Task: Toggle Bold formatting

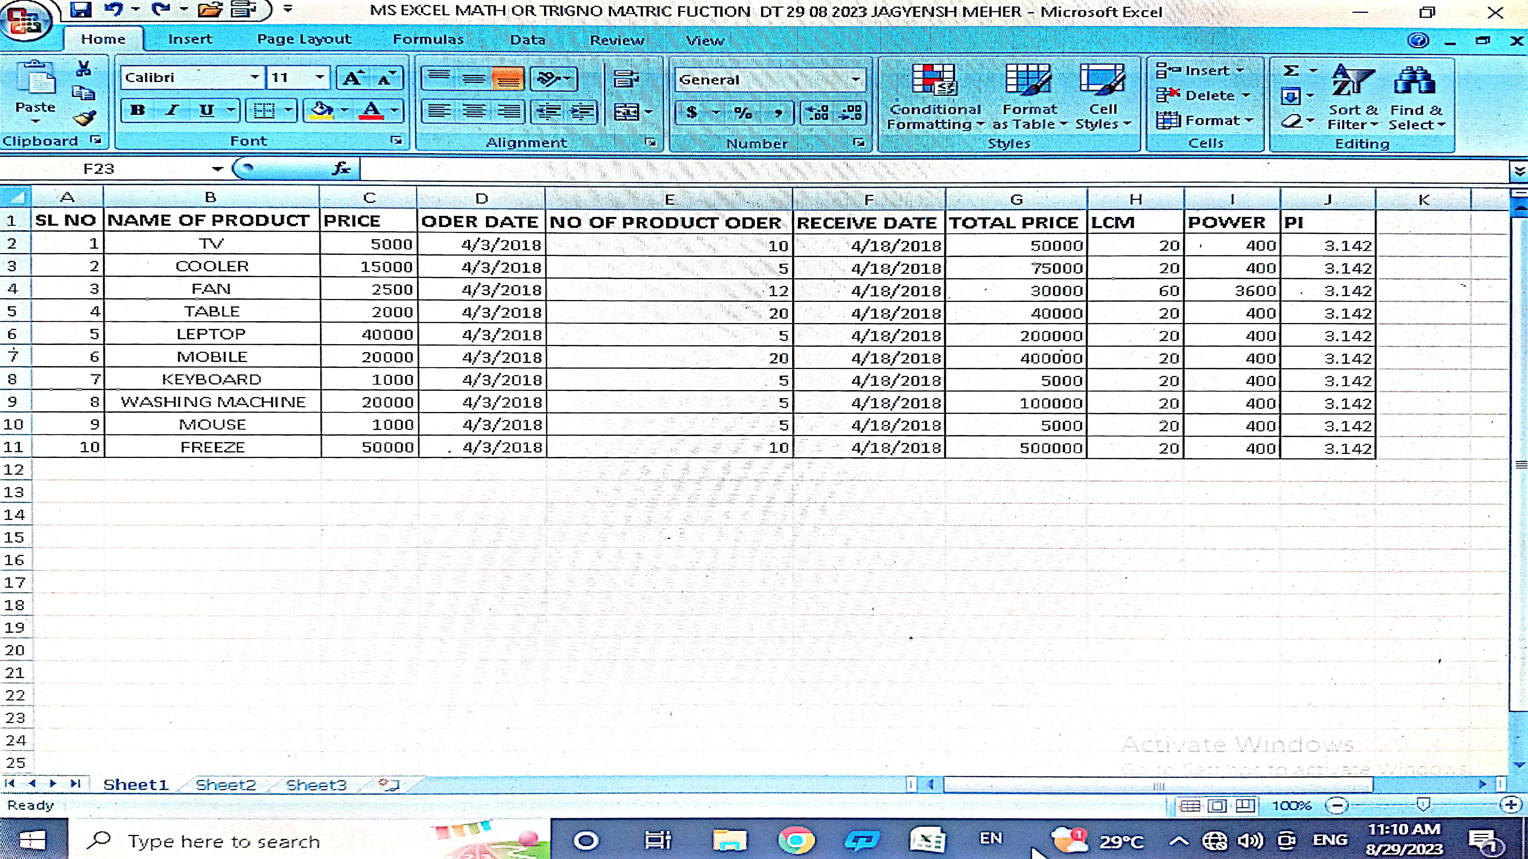Action: coord(138,110)
